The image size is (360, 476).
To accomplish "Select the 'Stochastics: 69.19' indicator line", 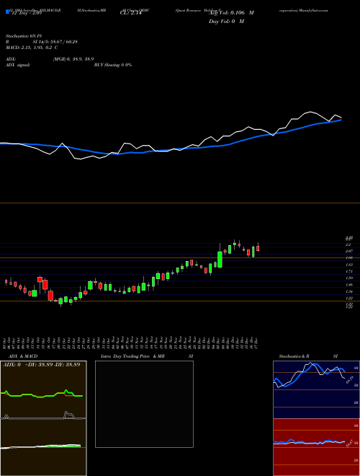I will pyautogui.click(x=23, y=36).
